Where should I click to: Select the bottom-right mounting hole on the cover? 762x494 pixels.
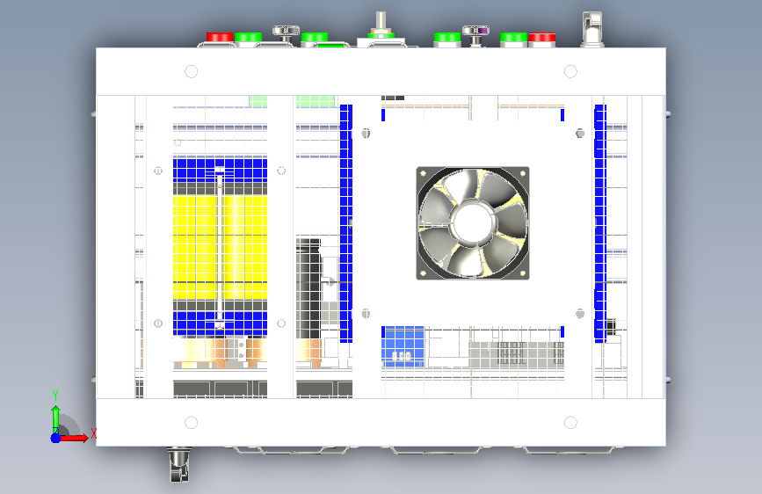click(x=570, y=423)
